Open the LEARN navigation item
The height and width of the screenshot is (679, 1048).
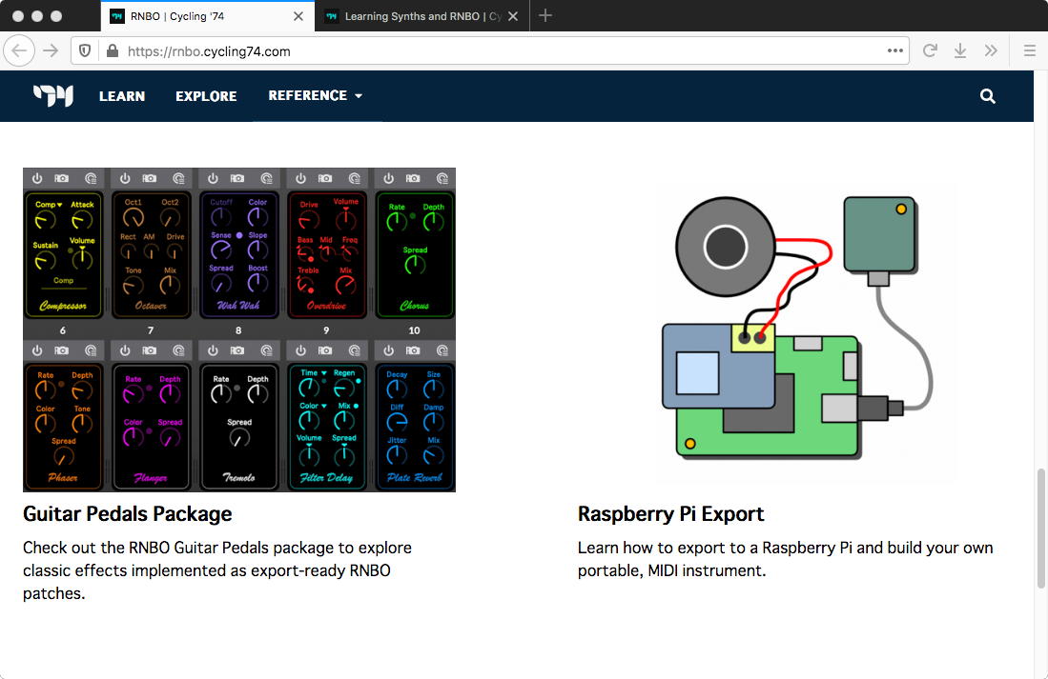[122, 96]
